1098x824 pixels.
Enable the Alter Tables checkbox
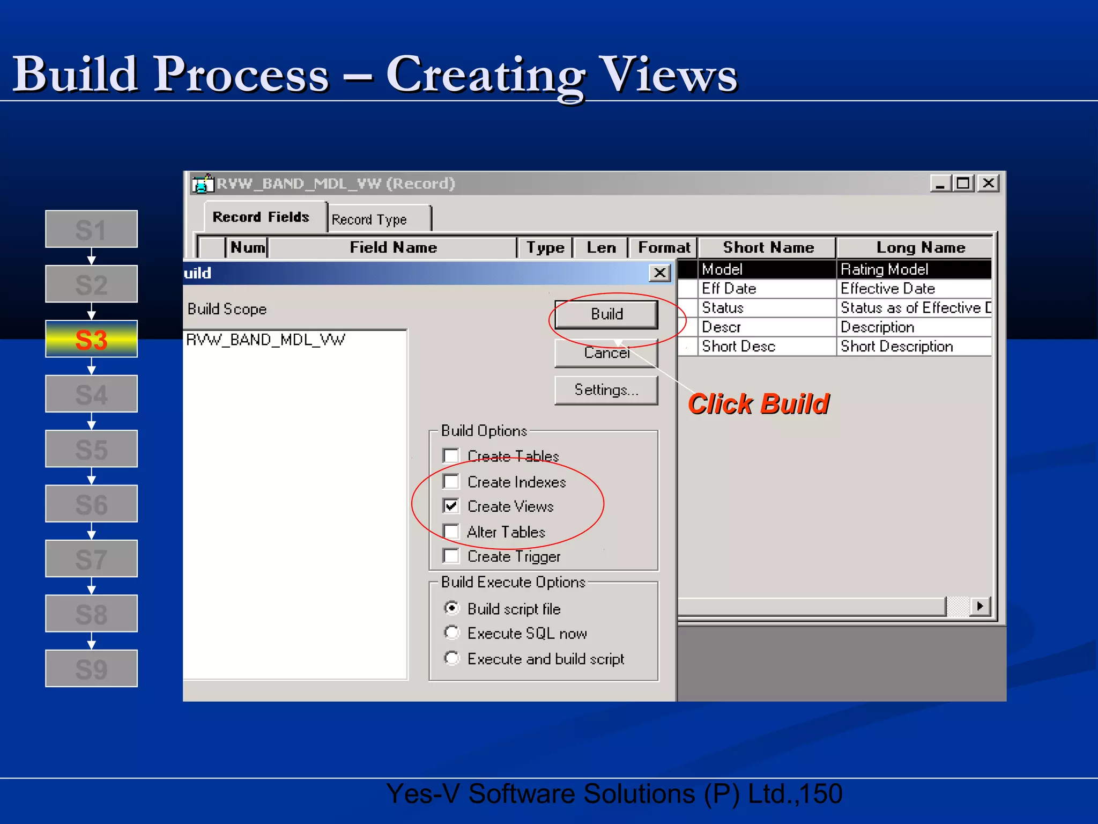pos(451,532)
